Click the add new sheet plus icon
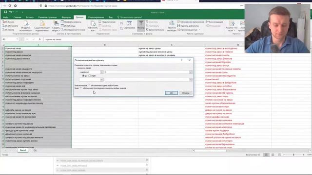This screenshot has width=312, height=175. 35,150
